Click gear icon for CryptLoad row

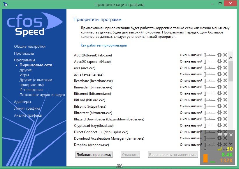coord(219,125)
